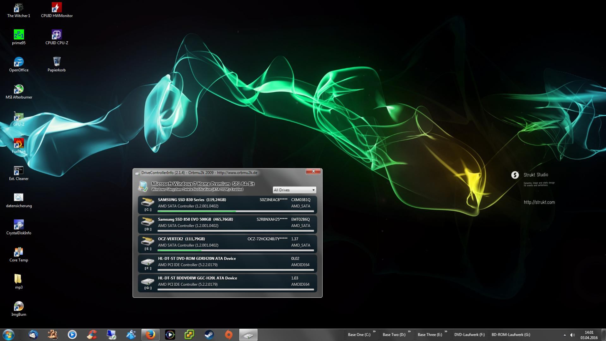This screenshot has height=341, width=606.
Task: Click the OCZ-72HCK24BJ7Y***** serial text
Action: pos(267,239)
